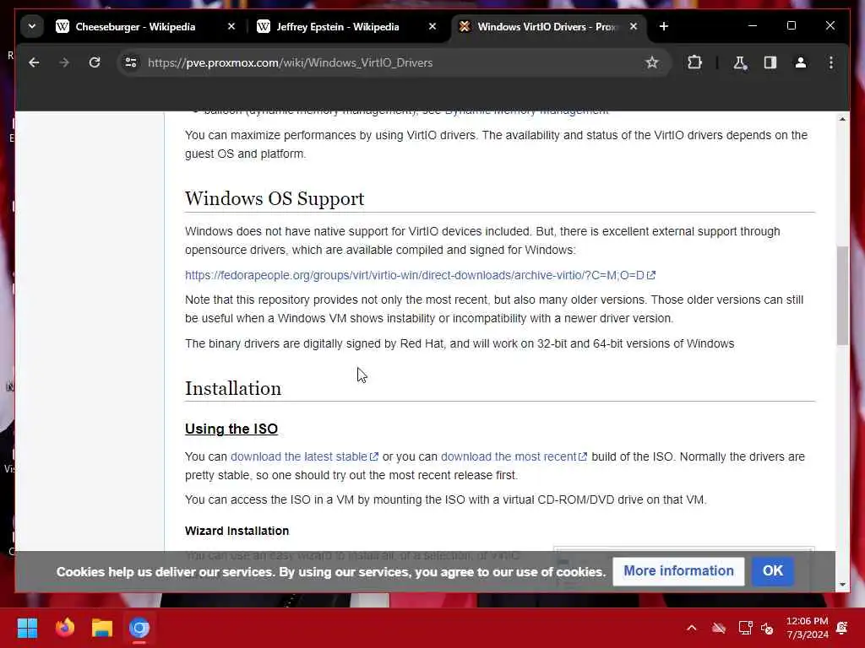Click the muted volume tray icon
Image resolution: width=865 pixels, height=648 pixels.
[767, 628]
